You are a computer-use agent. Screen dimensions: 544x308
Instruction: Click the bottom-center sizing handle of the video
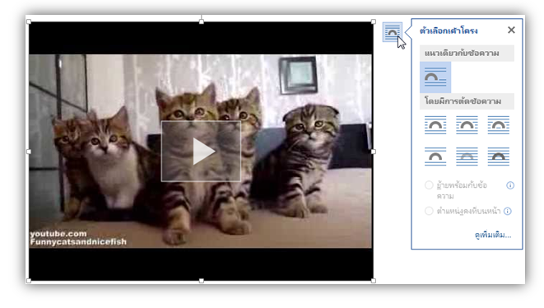pos(202,281)
